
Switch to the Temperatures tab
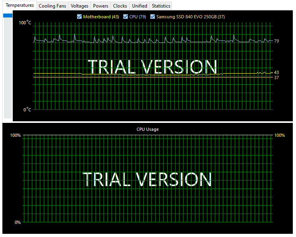(19, 5)
